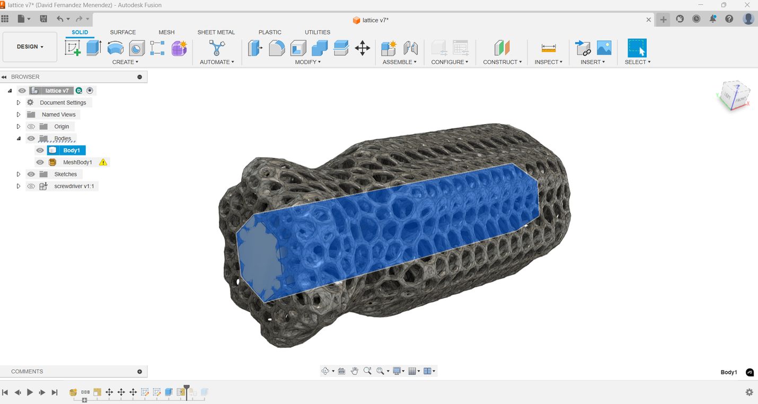Open the Display Settings monitor icon
The image size is (758, 404).
pyautogui.click(x=396, y=371)
